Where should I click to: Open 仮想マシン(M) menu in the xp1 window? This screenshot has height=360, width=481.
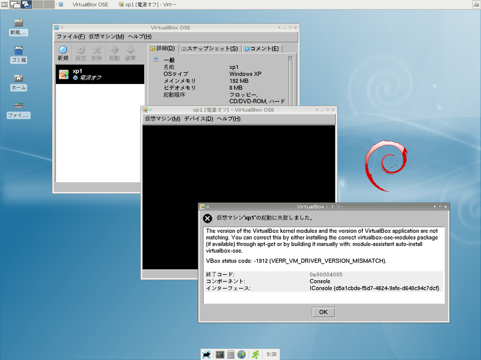click(162, 119)
